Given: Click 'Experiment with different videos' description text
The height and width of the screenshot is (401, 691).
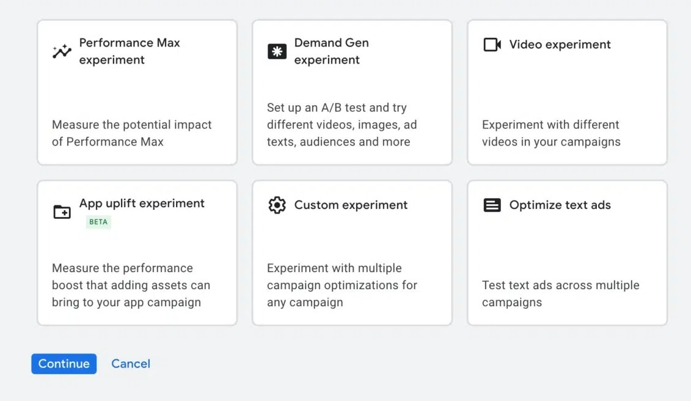Looking at the screenshot, I should point(551,133).
